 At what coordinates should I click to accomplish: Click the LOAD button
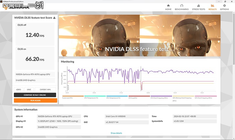pos(18,90)
